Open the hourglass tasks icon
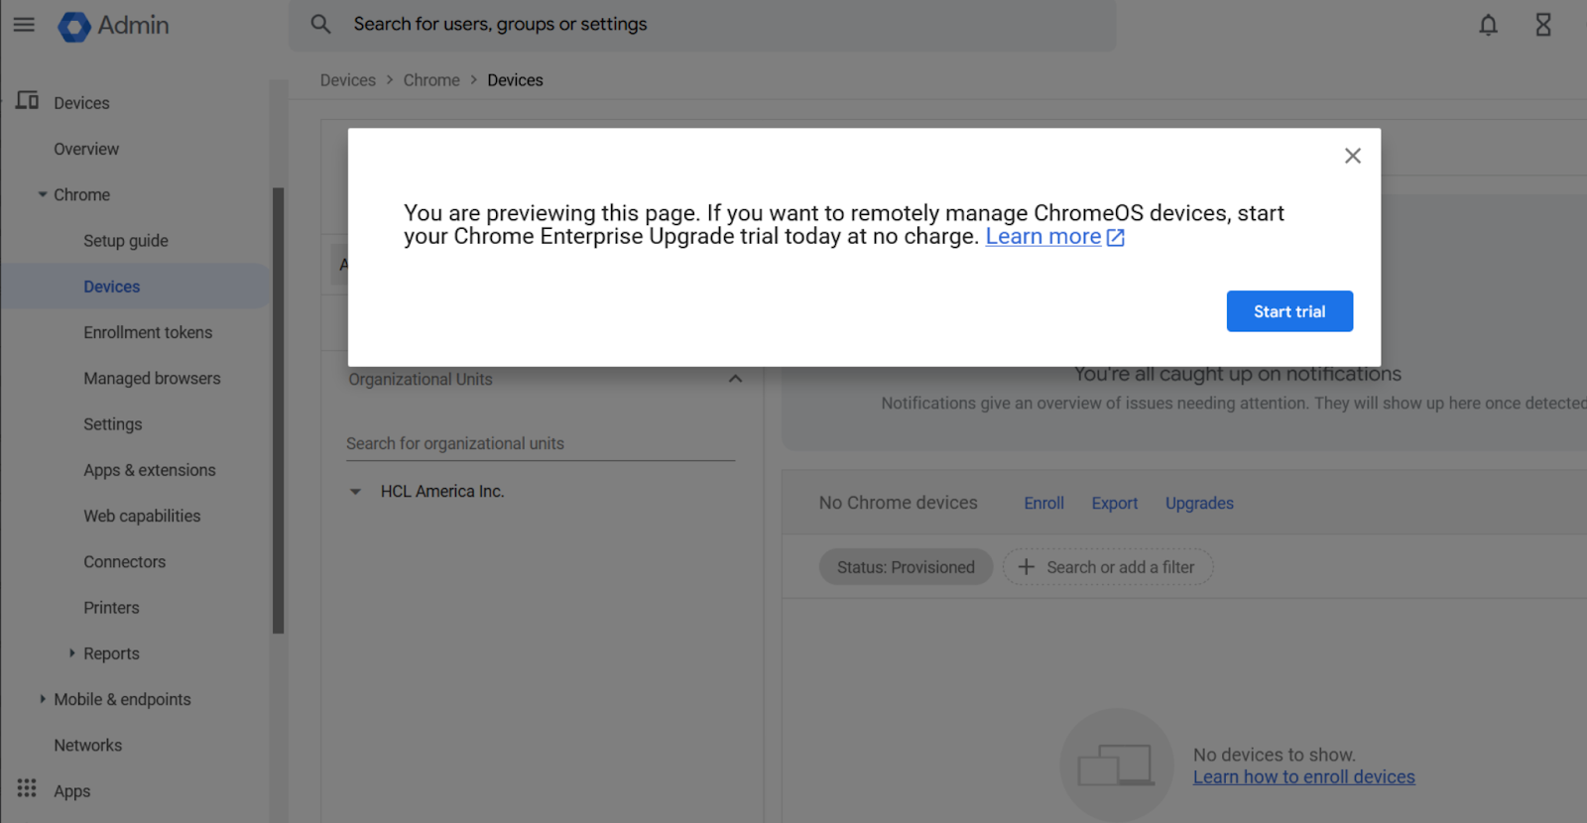The image size is (1587, 823). [1543, 25]
